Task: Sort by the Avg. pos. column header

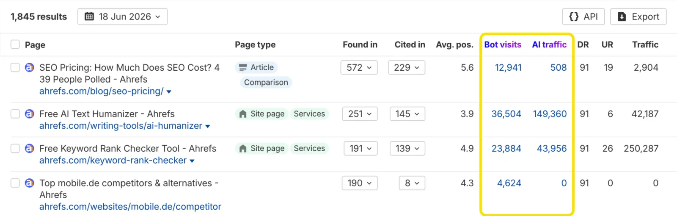Action: 455,44
